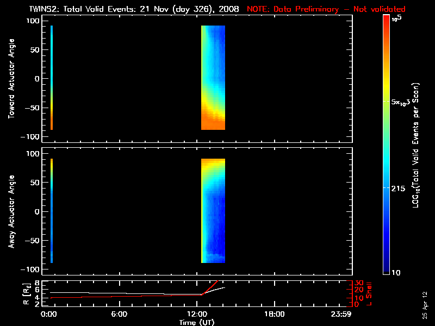The width and height of the screenshot is (435, 326).
Task: Click the red "L Shell" axis label
Action: point(369,293)
